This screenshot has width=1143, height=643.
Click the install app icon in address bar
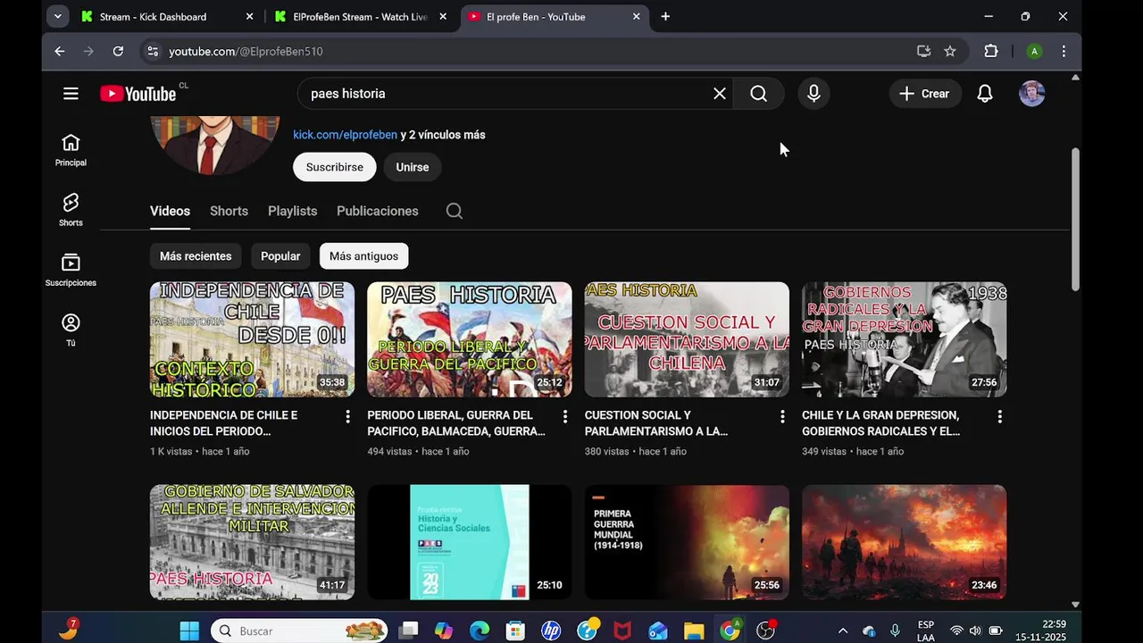pos(924,51)
